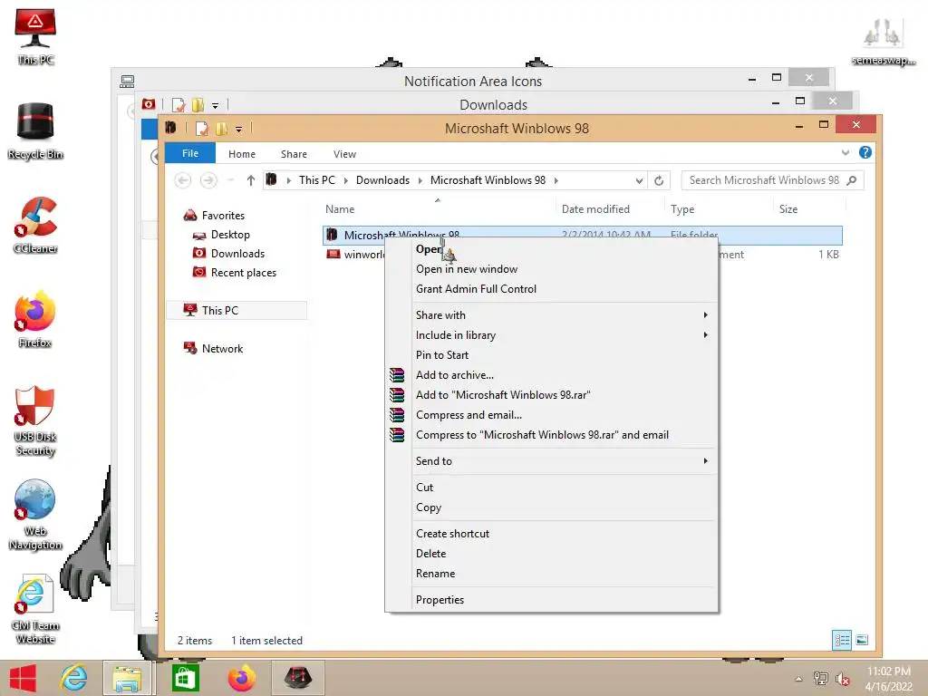The image size is (928, 696).
Task: Click the Properties quick access toolbar icon
Action: click(x=202, y=129)
